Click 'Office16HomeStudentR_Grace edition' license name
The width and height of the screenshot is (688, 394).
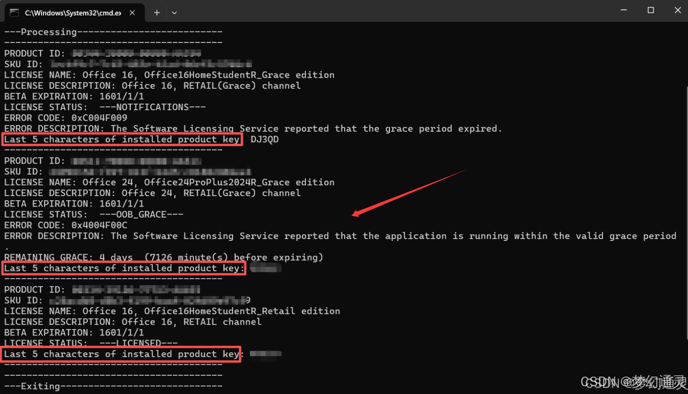[x=239, y=75]
